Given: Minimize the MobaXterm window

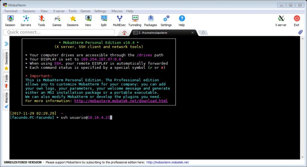Looking at the screenshot, I should pyautogui.click(x=281, y=5).
